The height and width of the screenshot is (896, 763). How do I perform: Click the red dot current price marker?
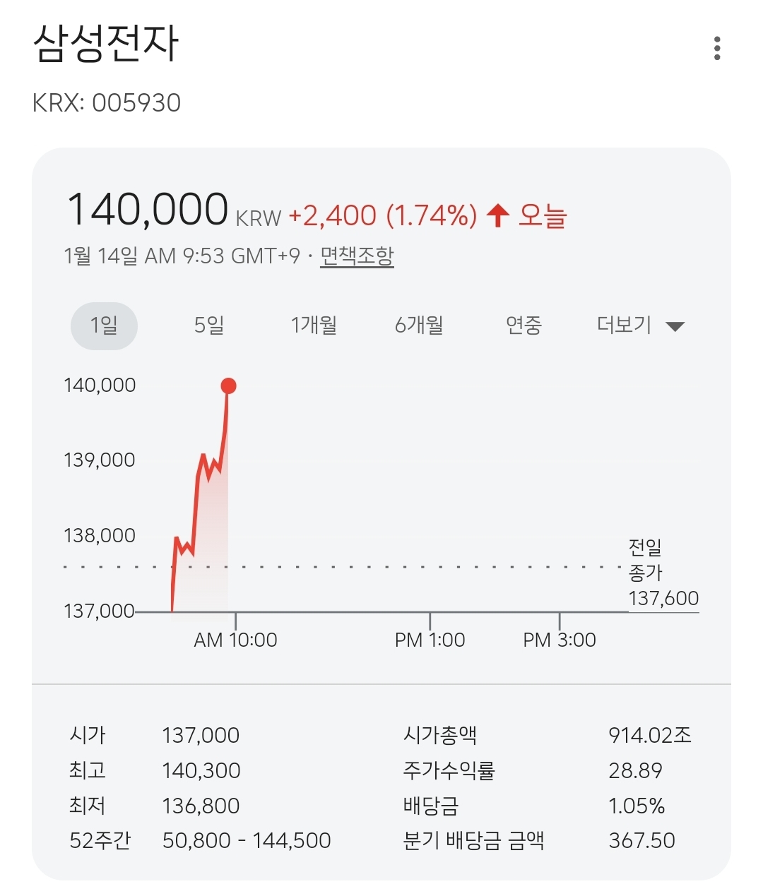pyautogui.click(x=228, y=386)
